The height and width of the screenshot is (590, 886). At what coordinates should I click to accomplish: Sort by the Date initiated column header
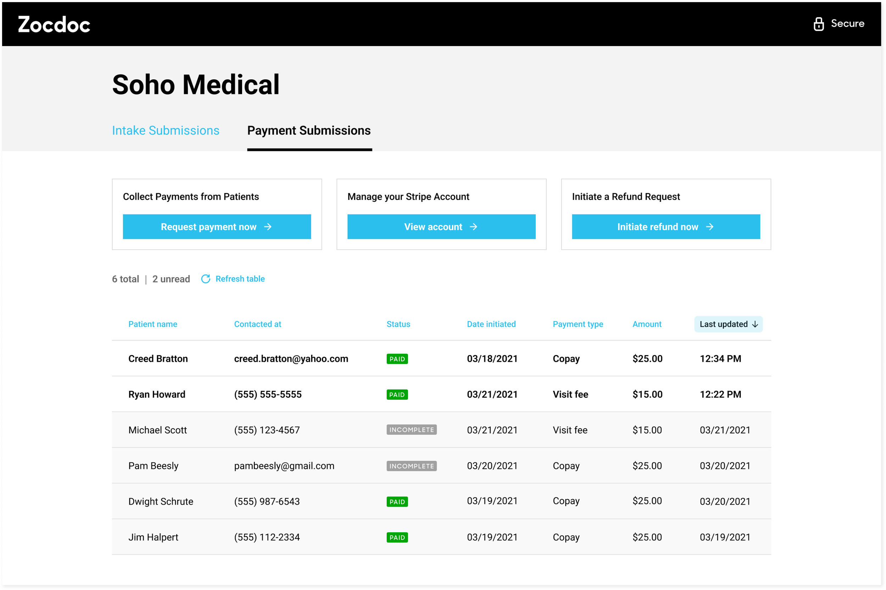[491, 324]
